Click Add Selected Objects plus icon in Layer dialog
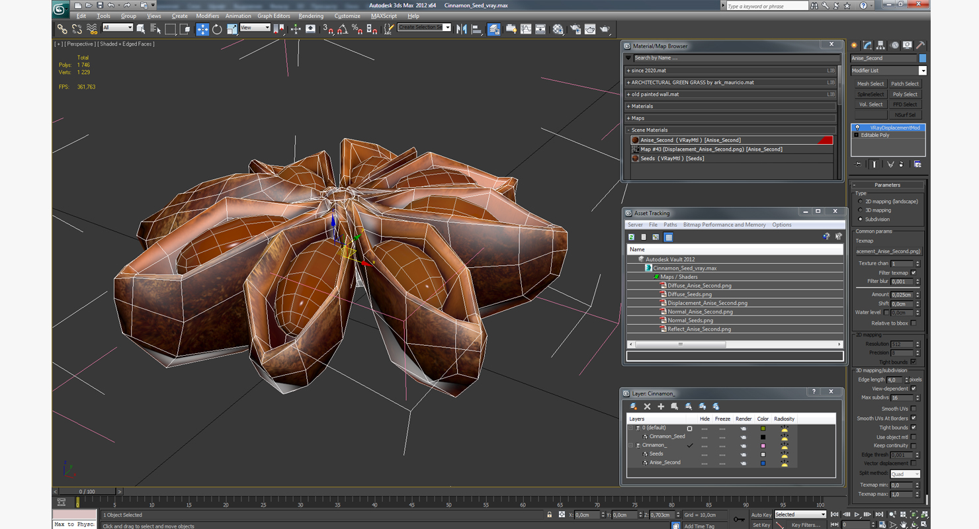This screenshot has width=979, height=529. (660, 406)
